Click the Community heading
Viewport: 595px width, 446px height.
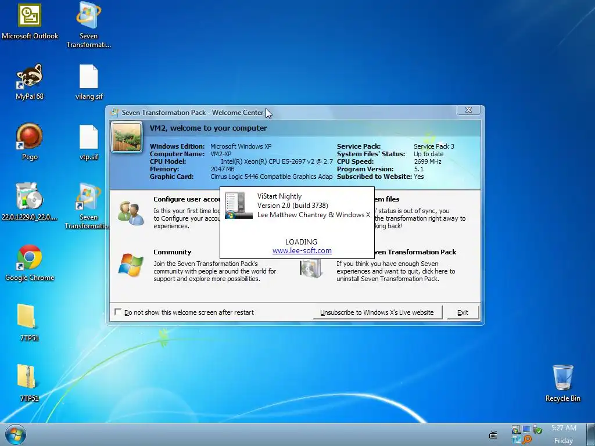pyautogui.click(x=172, y=252)
